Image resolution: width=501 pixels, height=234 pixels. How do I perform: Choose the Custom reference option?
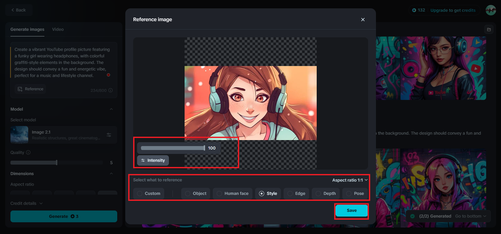[149, 193]
